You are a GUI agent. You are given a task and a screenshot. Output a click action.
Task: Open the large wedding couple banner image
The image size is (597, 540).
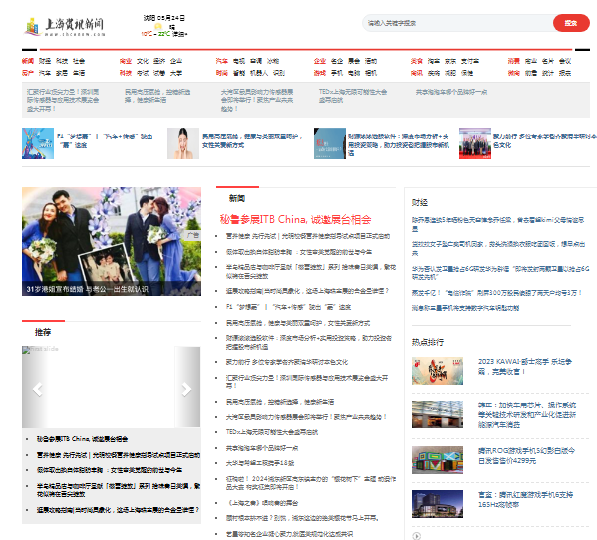tap(112, 241)
